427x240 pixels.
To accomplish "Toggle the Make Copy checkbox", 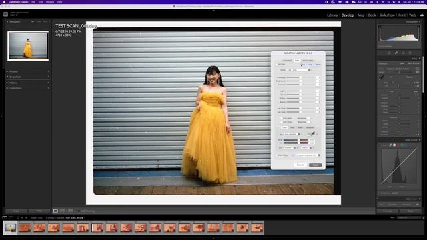I will (276, 155).
